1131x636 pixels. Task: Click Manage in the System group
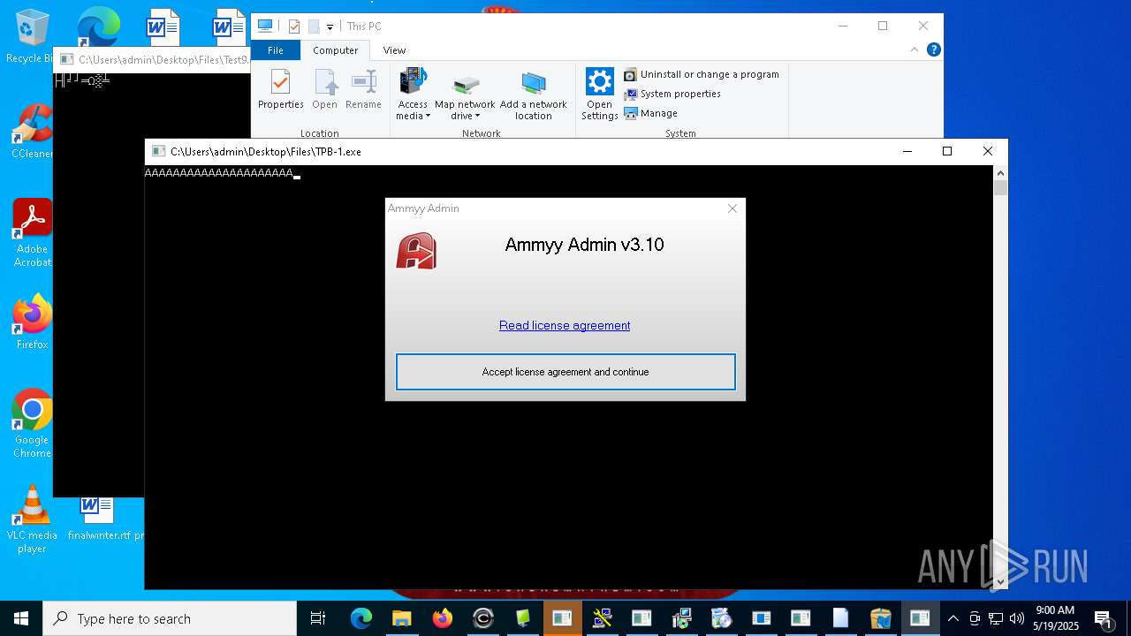tap(651, 113)
